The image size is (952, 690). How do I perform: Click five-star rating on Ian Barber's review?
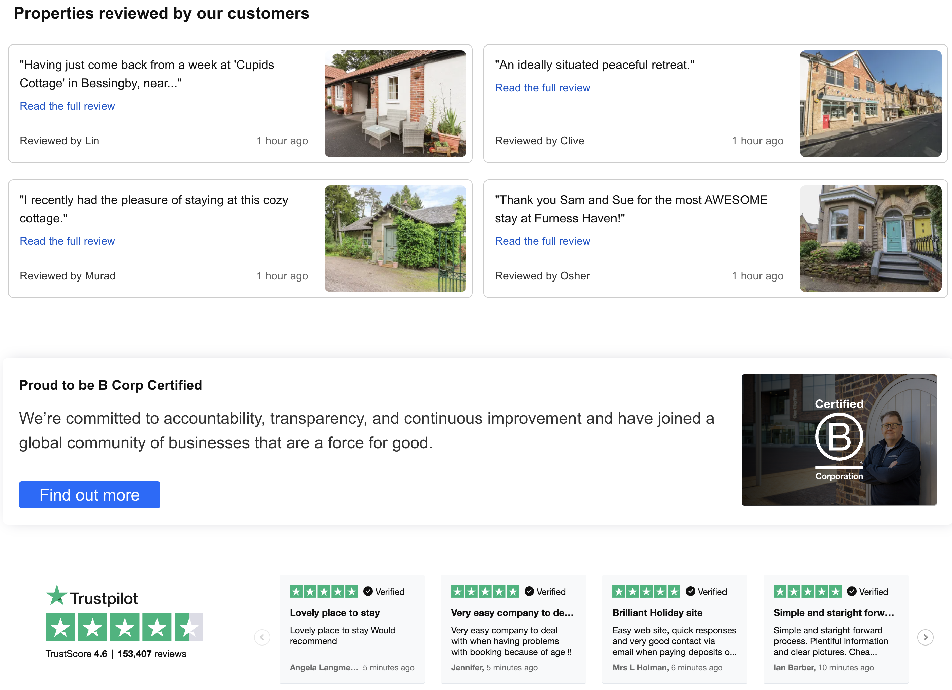tap(807, 592)
